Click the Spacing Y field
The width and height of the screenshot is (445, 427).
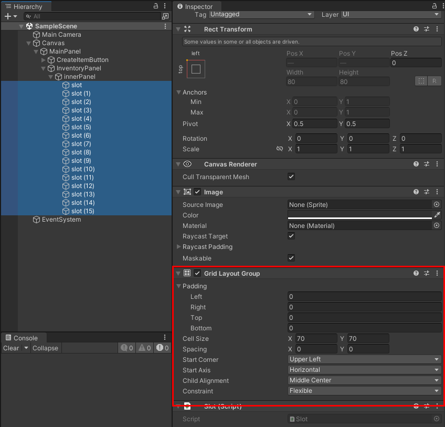coord(368,349)
